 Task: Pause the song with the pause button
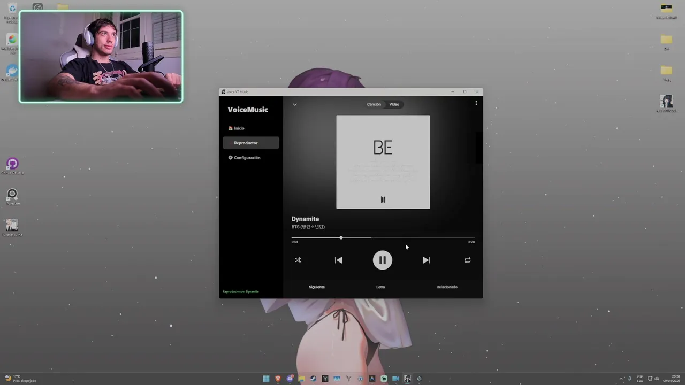click(x=382, y=260)
